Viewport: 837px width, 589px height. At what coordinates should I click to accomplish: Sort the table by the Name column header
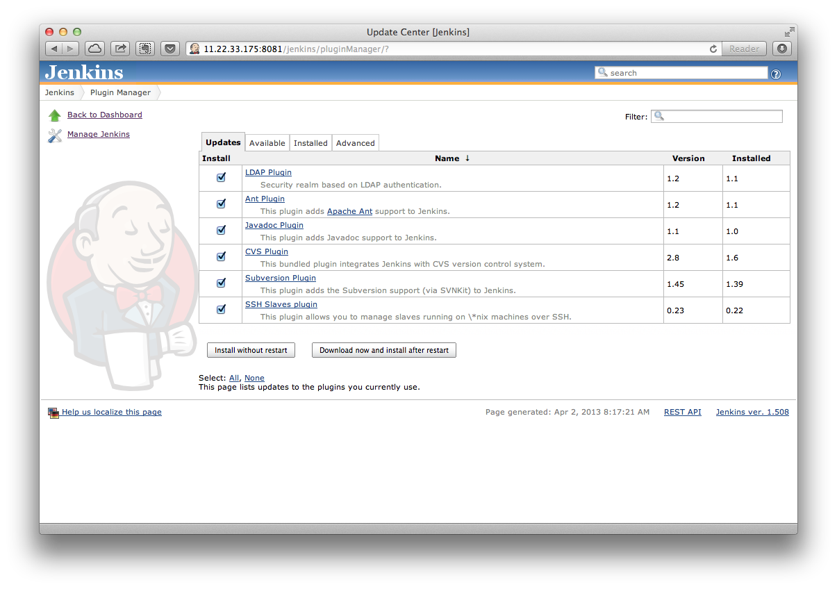447,158
